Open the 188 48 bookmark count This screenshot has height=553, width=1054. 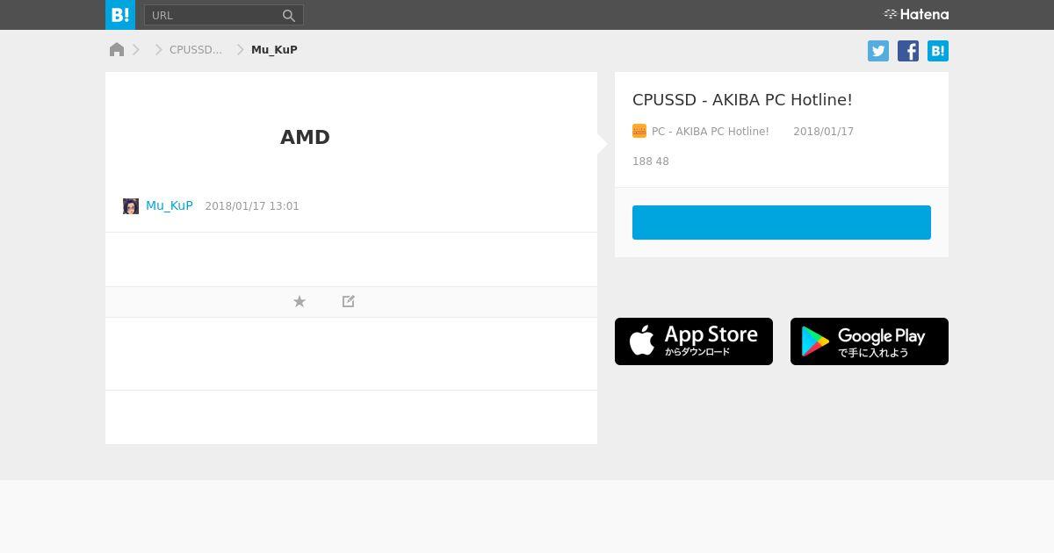(651, 162)
